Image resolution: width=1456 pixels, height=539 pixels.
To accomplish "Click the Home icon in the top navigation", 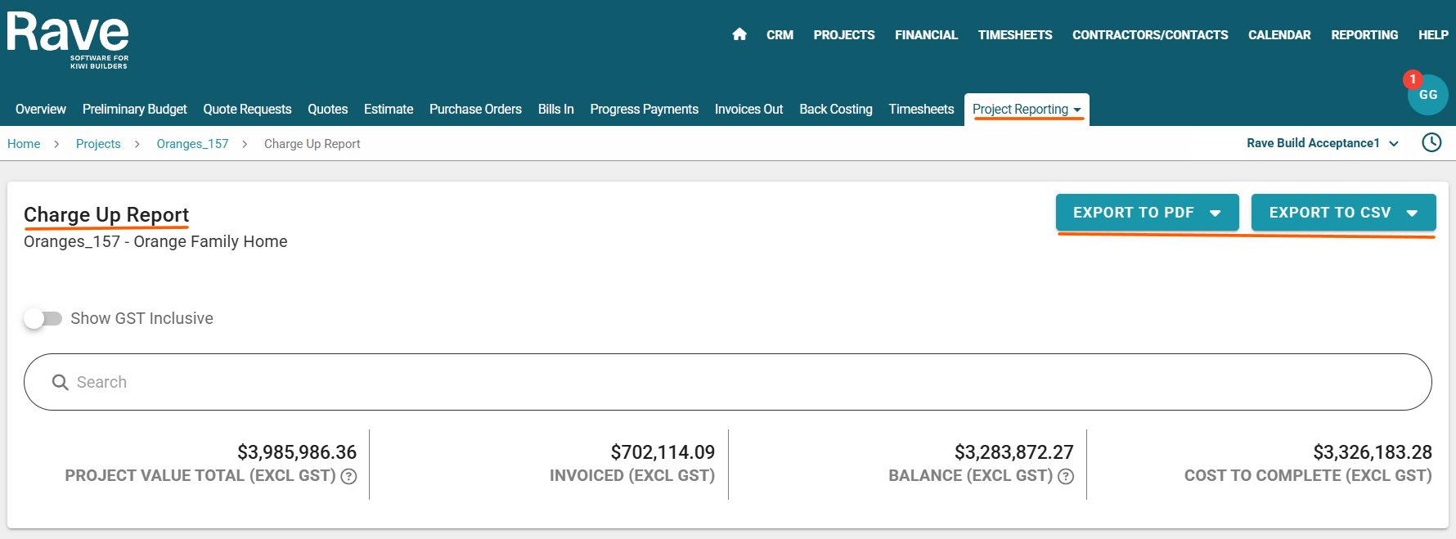I will [x=739, y=34].
